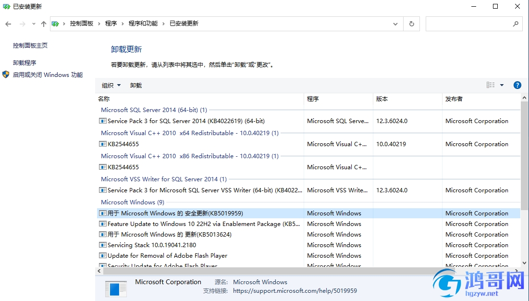Click the window title bar icon
This screenshot has height=301, width=529.
click(x=6, y=6)
